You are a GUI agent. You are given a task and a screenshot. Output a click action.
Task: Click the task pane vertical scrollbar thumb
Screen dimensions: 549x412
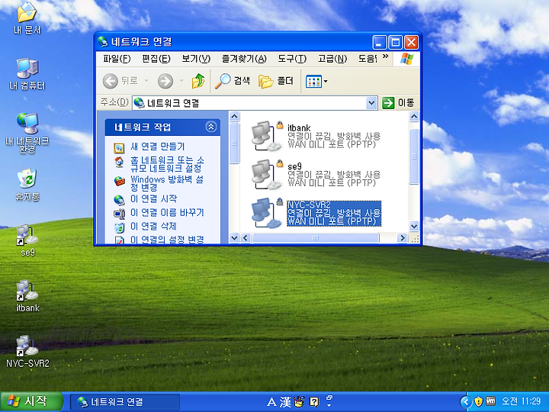tap(234, 143)
